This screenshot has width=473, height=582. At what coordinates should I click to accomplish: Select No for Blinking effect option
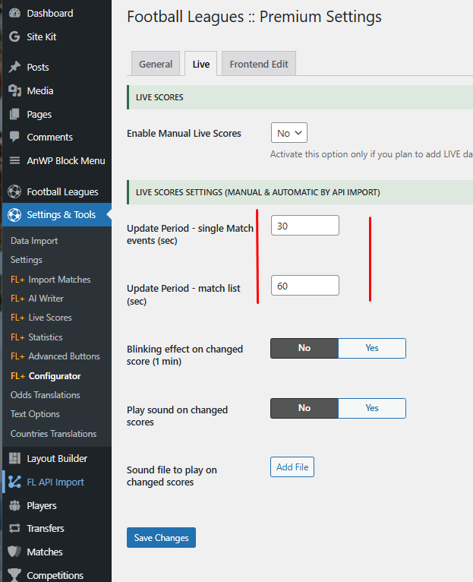(x=304, y=348)
